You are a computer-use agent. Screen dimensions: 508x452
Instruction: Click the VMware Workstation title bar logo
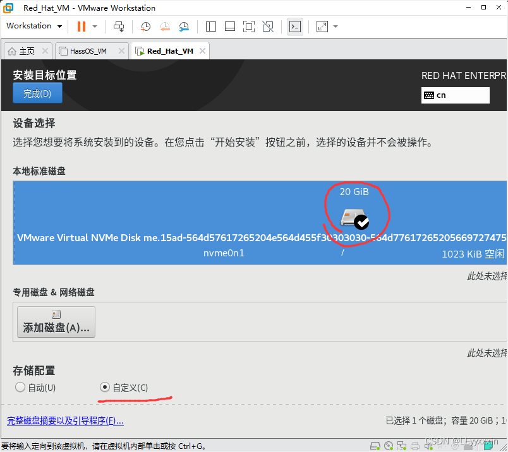8,8
